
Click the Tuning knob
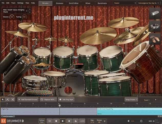(24, 17)
